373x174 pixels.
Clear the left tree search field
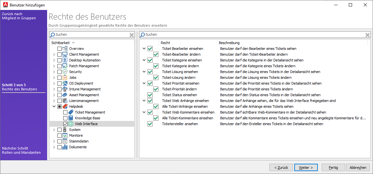pyautogui.click(x=132, y=35)
